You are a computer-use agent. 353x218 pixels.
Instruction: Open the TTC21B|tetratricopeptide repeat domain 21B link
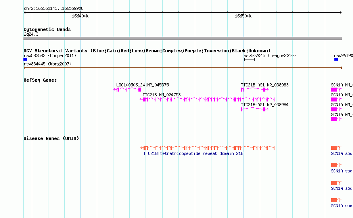(194, 153)
